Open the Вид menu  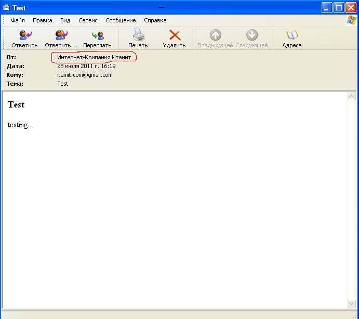[x=65, y=20]
